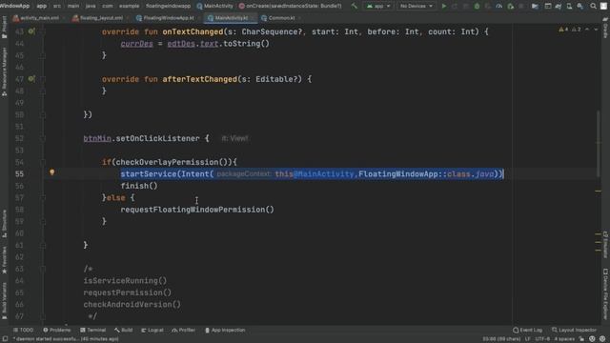Viewport: 610px width, 343px height.
Task: Open the Layout Inspector panel
Action: [574, 330]
